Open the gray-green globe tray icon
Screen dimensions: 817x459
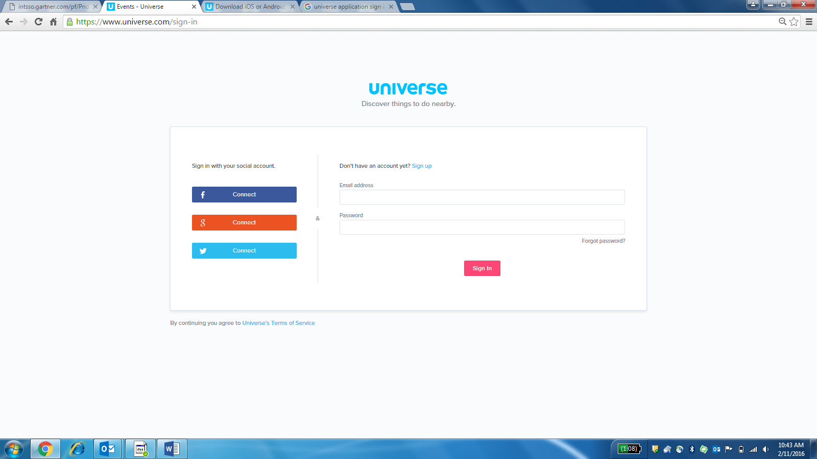coord(680,449)
